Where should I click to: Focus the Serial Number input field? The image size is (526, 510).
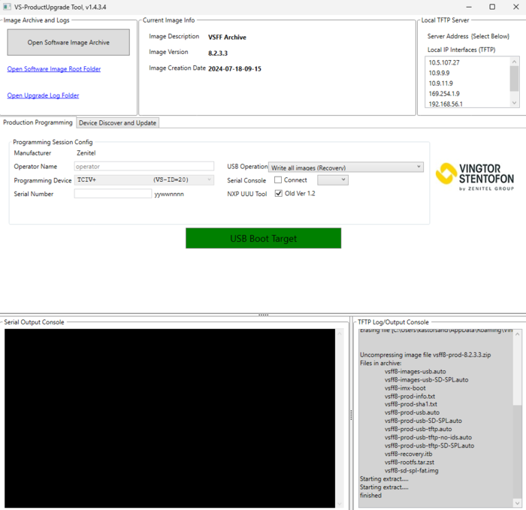click(113, 194)
